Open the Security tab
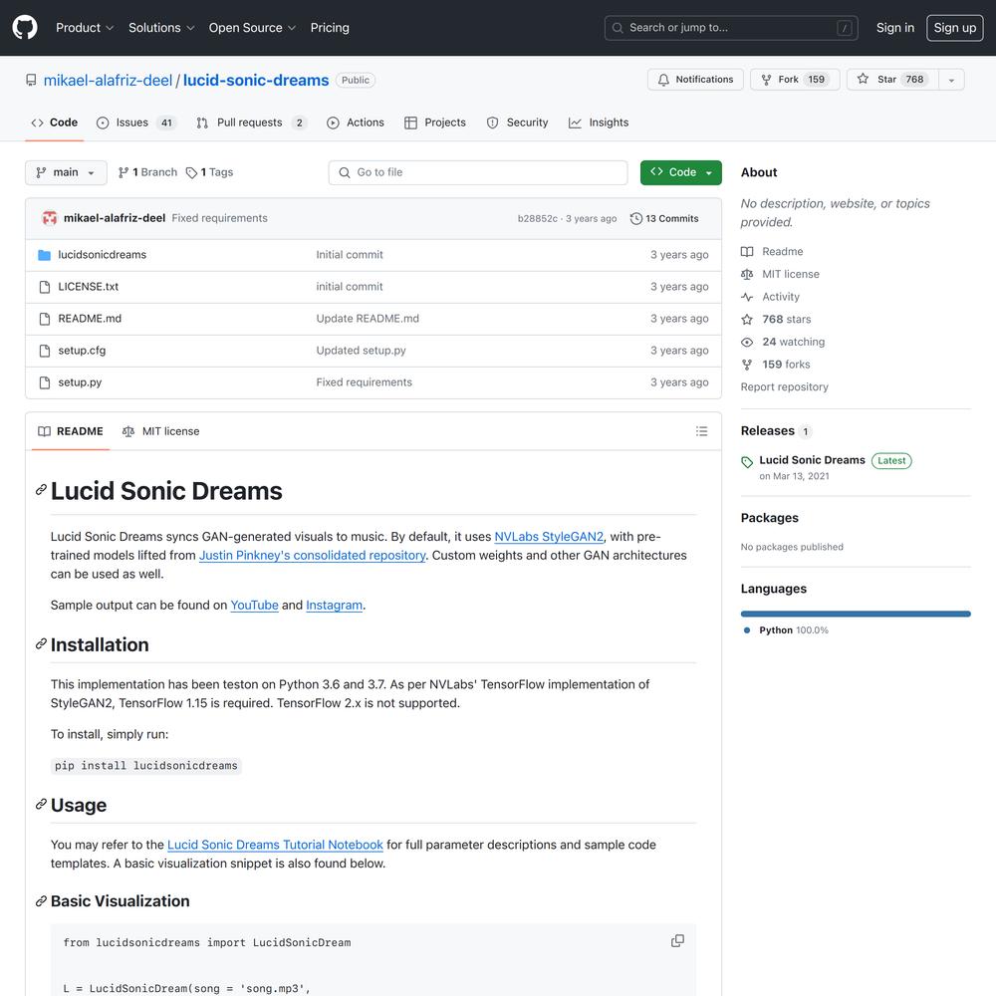Viewport: 996px width, 996px height. [518, 123]
